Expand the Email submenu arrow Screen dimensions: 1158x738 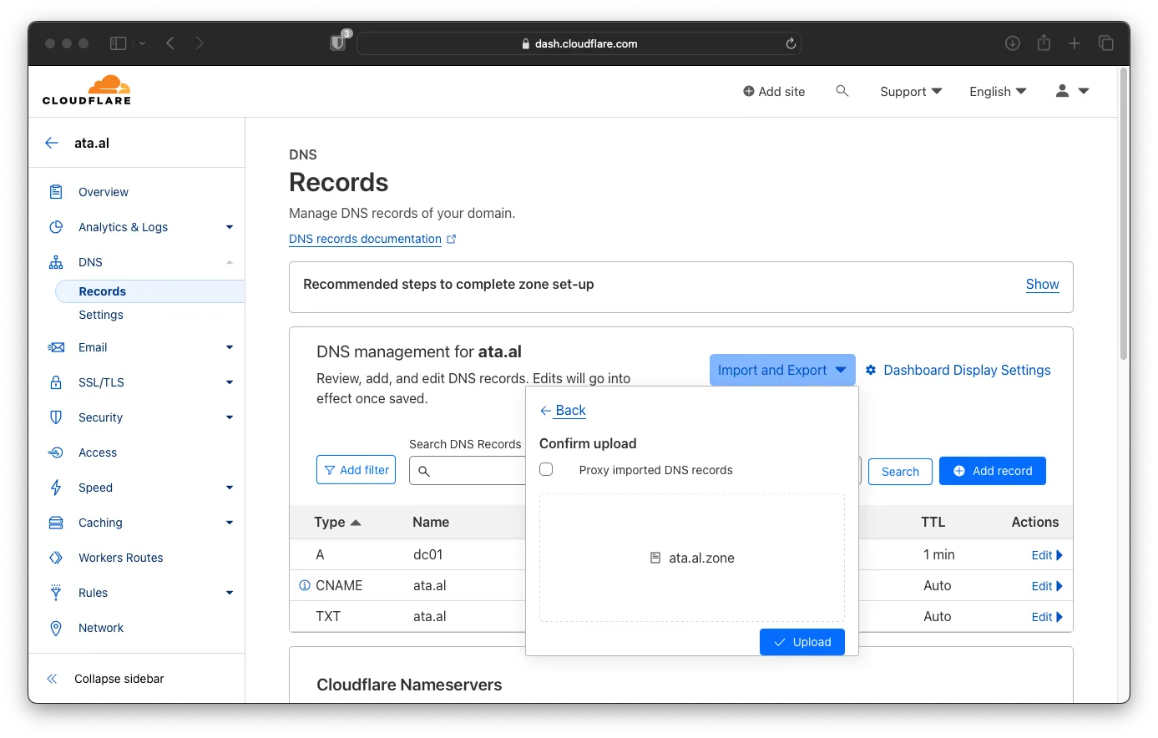click(230, 347)
